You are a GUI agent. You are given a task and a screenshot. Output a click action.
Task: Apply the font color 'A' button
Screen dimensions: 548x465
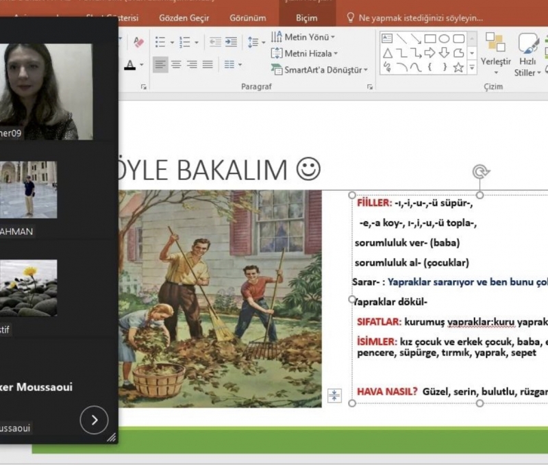tap(130, 64)
